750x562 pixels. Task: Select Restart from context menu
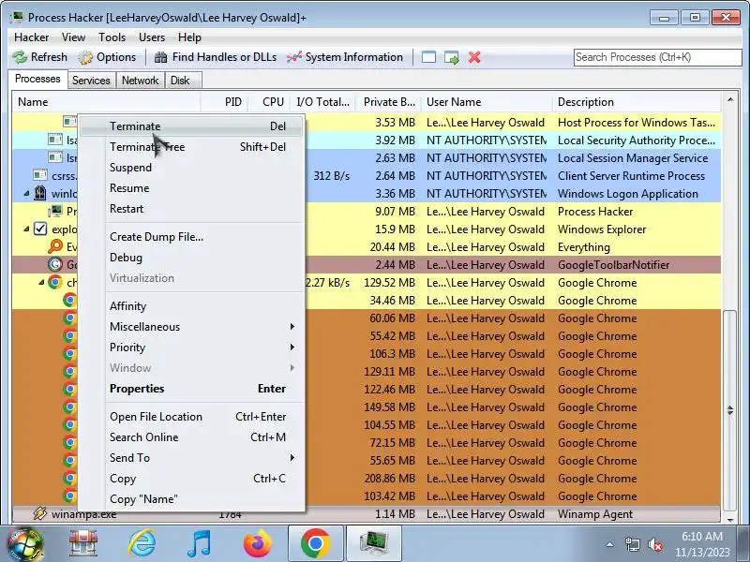pos(191,208)
